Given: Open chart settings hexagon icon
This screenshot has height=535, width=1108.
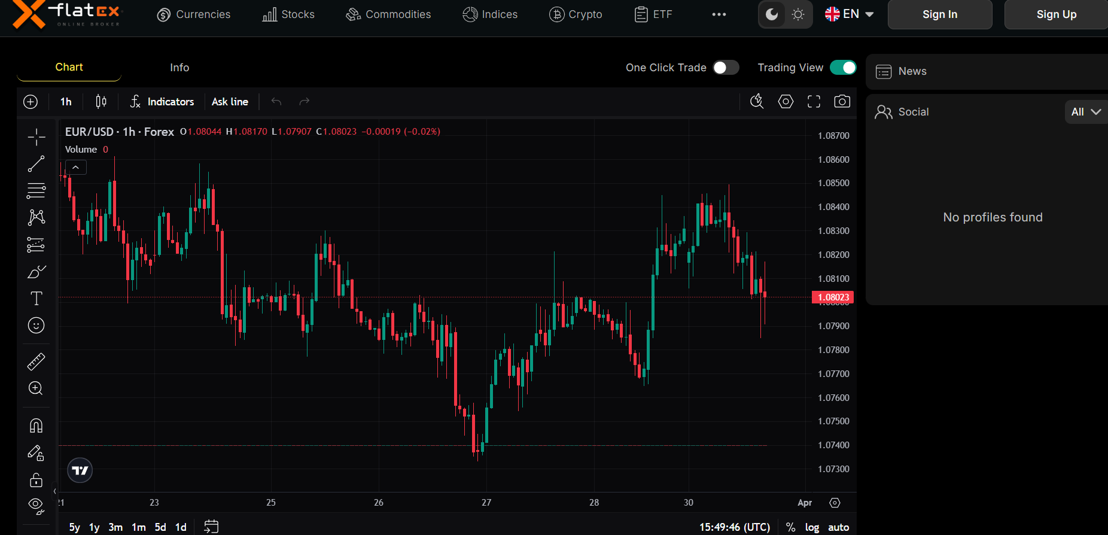Looking at the screenshot, I should point(786,102).
